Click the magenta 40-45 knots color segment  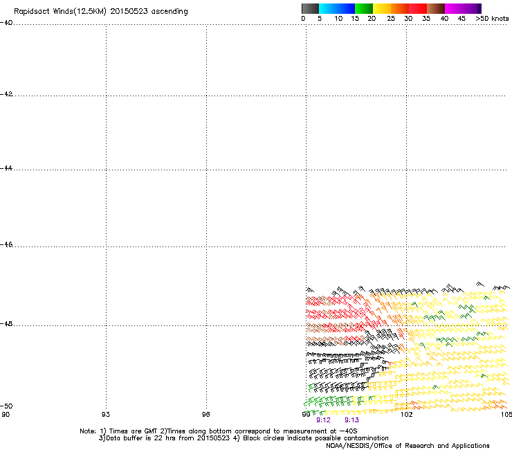coord(454,8)
